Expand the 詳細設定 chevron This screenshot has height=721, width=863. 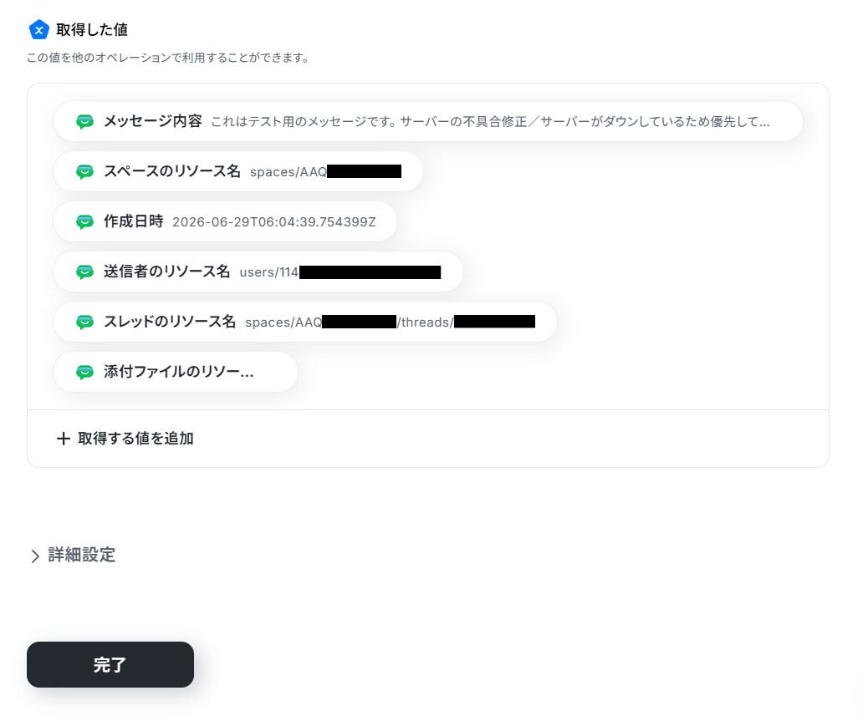point(35,556)
